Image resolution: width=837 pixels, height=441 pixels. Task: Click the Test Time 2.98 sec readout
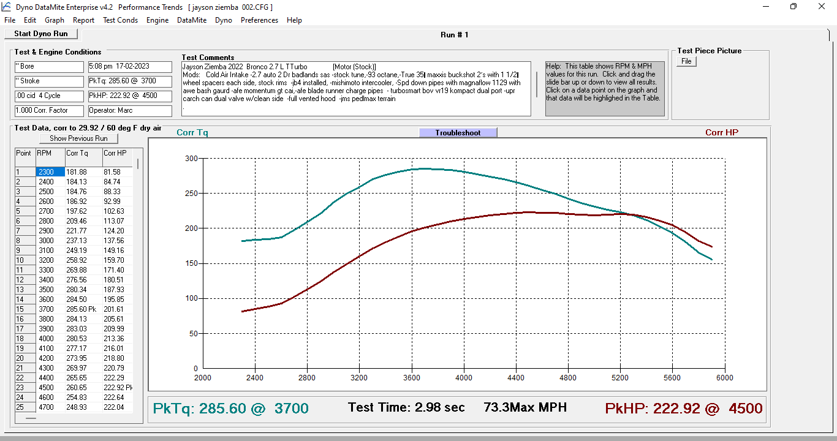(x=406, y=407)
